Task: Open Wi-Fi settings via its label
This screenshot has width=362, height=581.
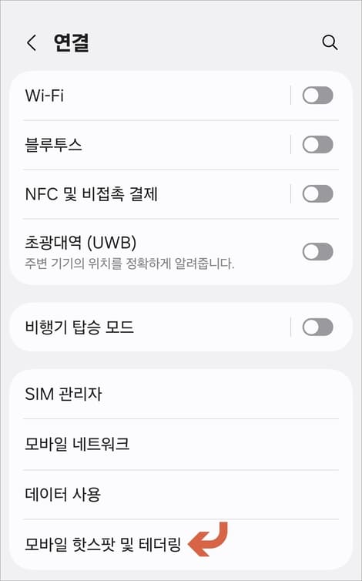Action: pos(45,96)
